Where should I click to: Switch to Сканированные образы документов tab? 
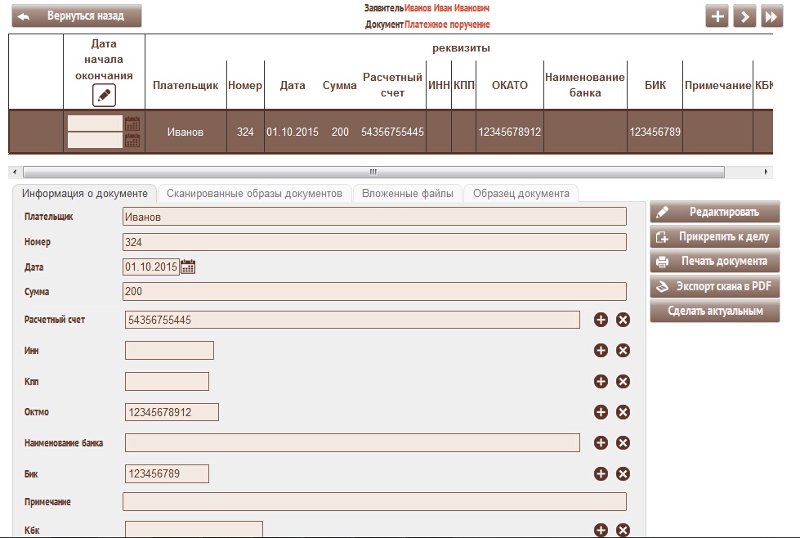[x=254, y=194]
